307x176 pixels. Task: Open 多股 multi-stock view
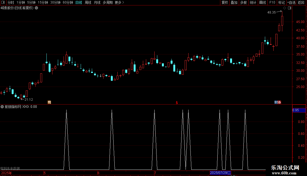tap(243, 2)
